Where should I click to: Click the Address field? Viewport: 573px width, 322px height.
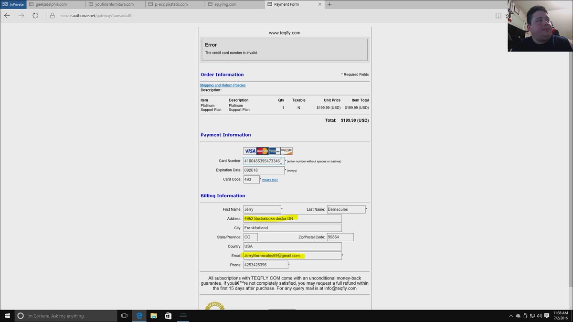(x=293, y=218)
